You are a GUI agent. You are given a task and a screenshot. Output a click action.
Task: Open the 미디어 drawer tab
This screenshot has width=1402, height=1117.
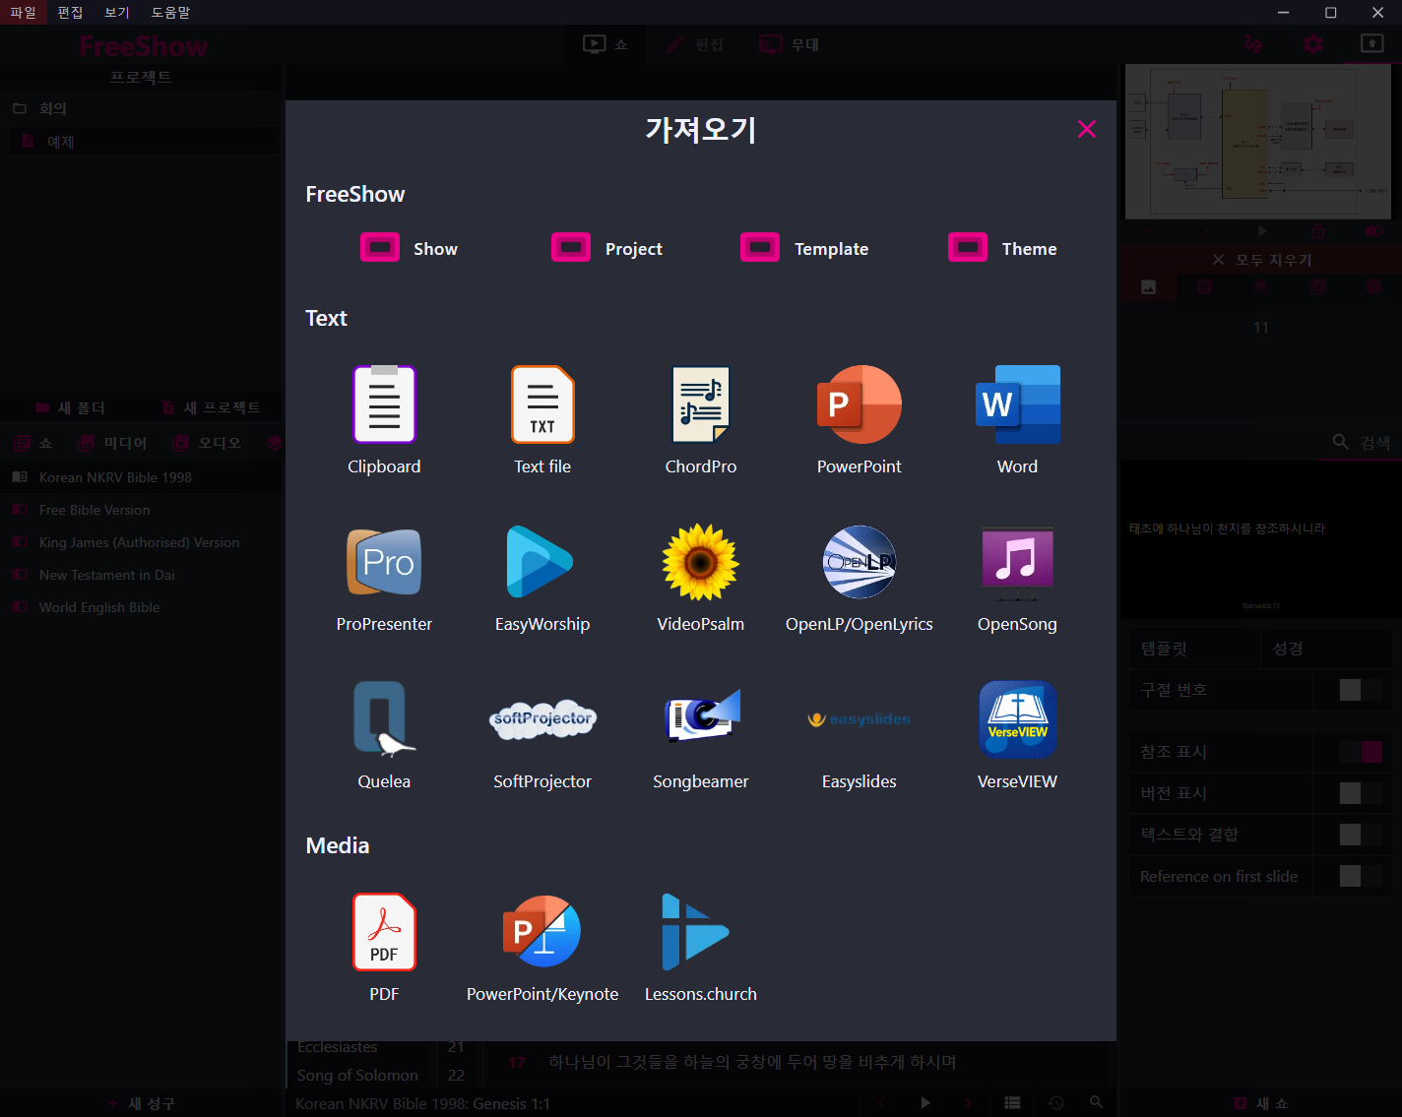coord(113,443)
